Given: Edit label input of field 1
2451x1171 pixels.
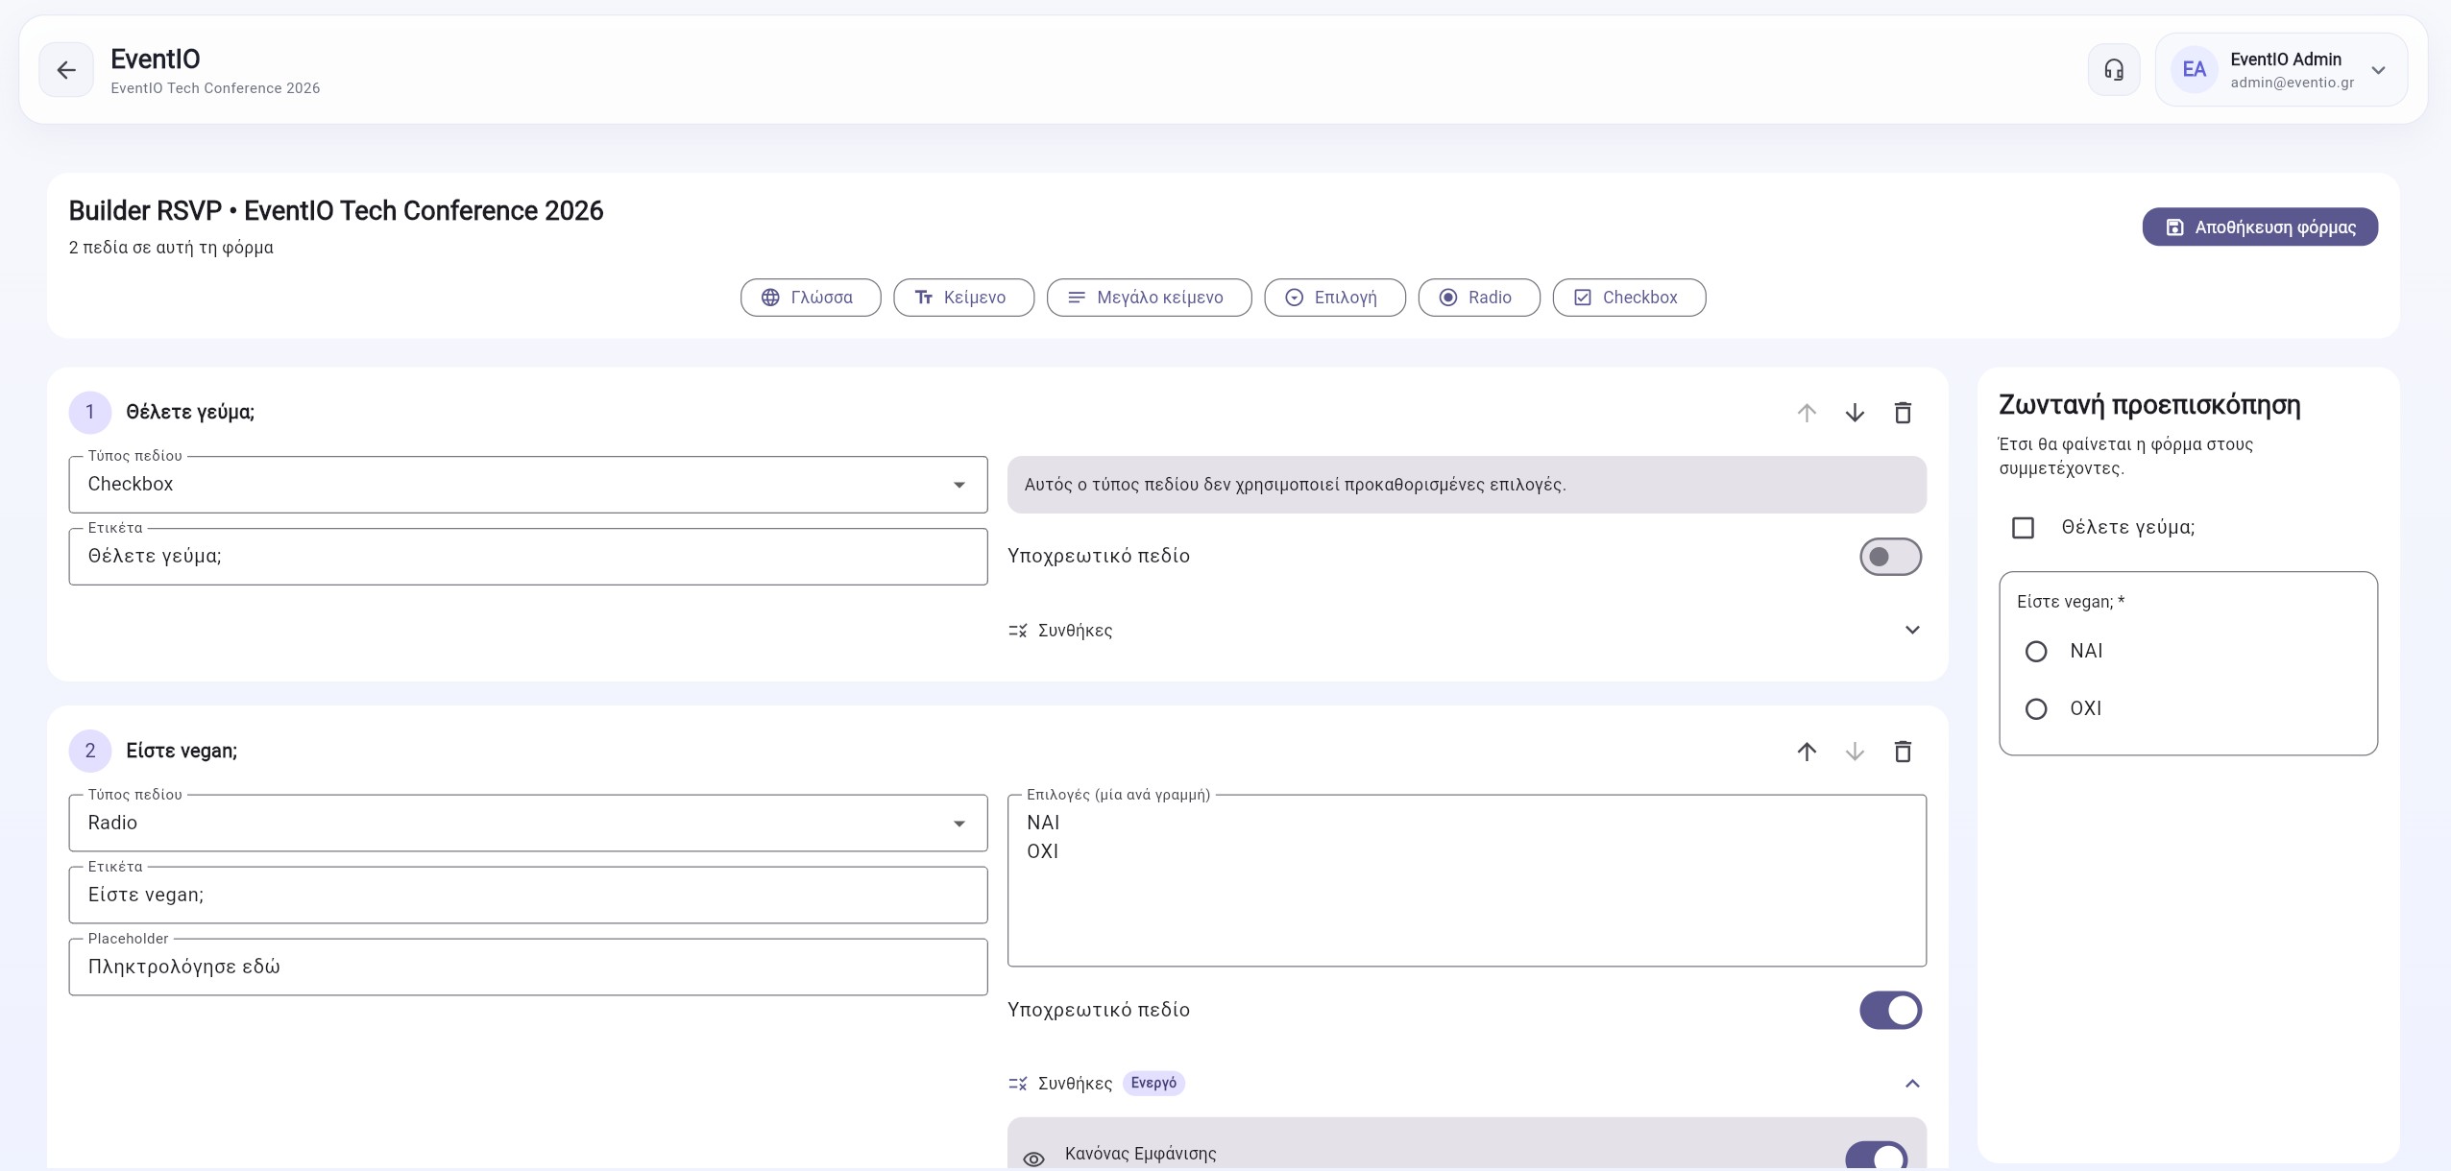Looking at the screenshot, I should (x=528, y=557).
